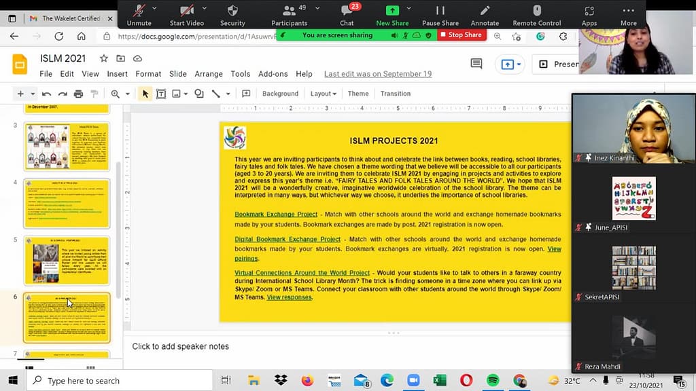This screenshot has width=696, height=391.
Task: Expand the Layout dropdown
Action: tap(323, 94)
